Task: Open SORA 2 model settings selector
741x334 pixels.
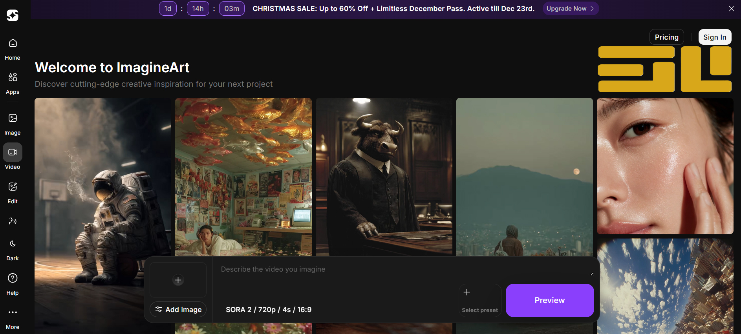Action: point(269,310)
